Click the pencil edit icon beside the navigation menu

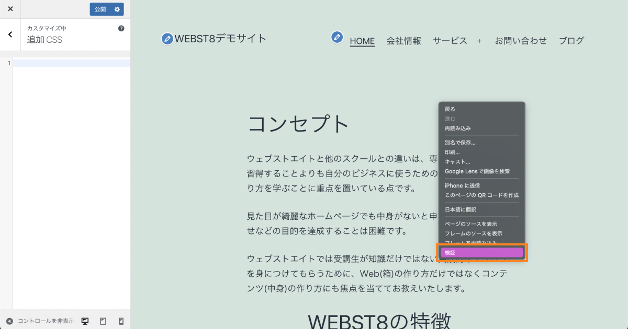point(337,38)
